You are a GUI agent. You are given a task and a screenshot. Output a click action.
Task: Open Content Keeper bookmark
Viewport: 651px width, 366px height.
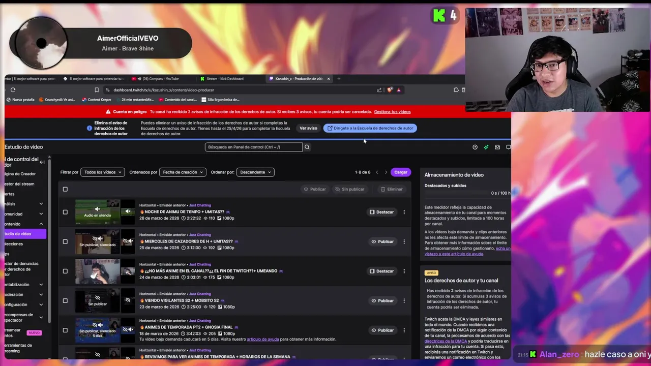coord(97,100)
